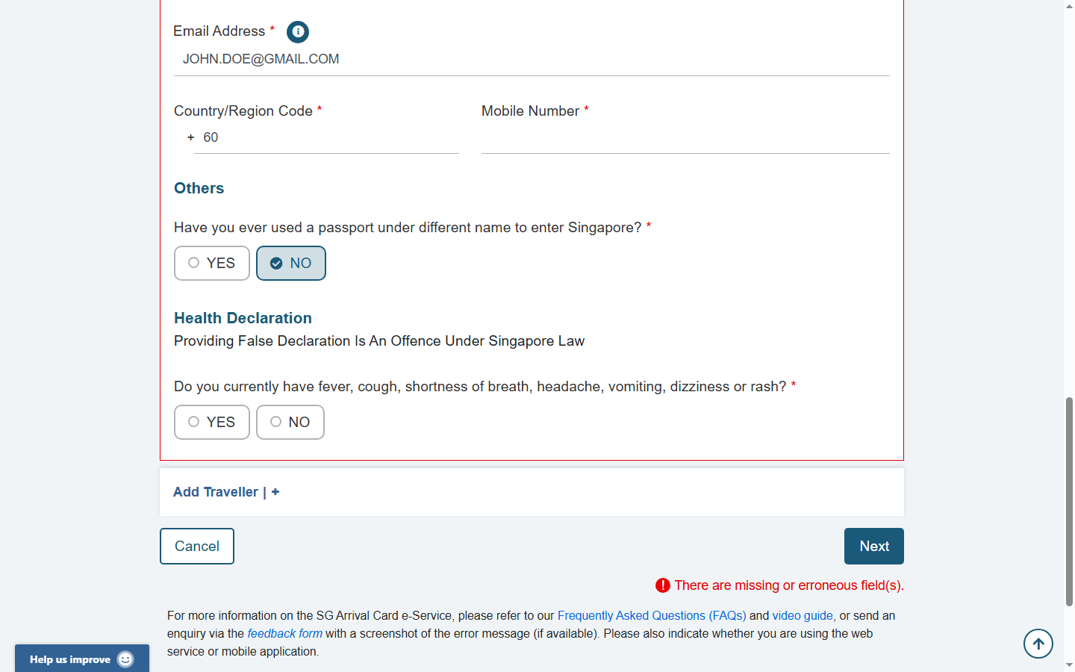This screenshot has height=672, width=1075.
Task: Click the smiley face feedback icon
Action: click(125, 659)
